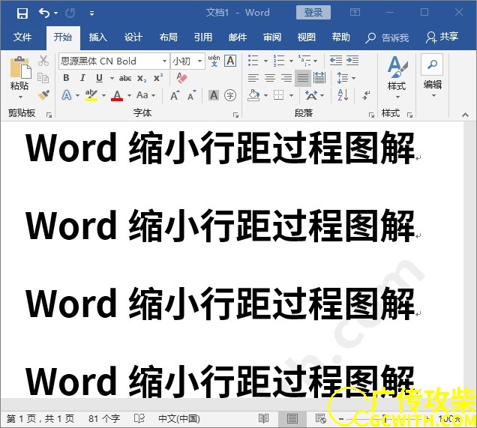The width and height of the screenshot is (477, 428).
Task: Click the Text Effects A icon
Action: point(67,95)
